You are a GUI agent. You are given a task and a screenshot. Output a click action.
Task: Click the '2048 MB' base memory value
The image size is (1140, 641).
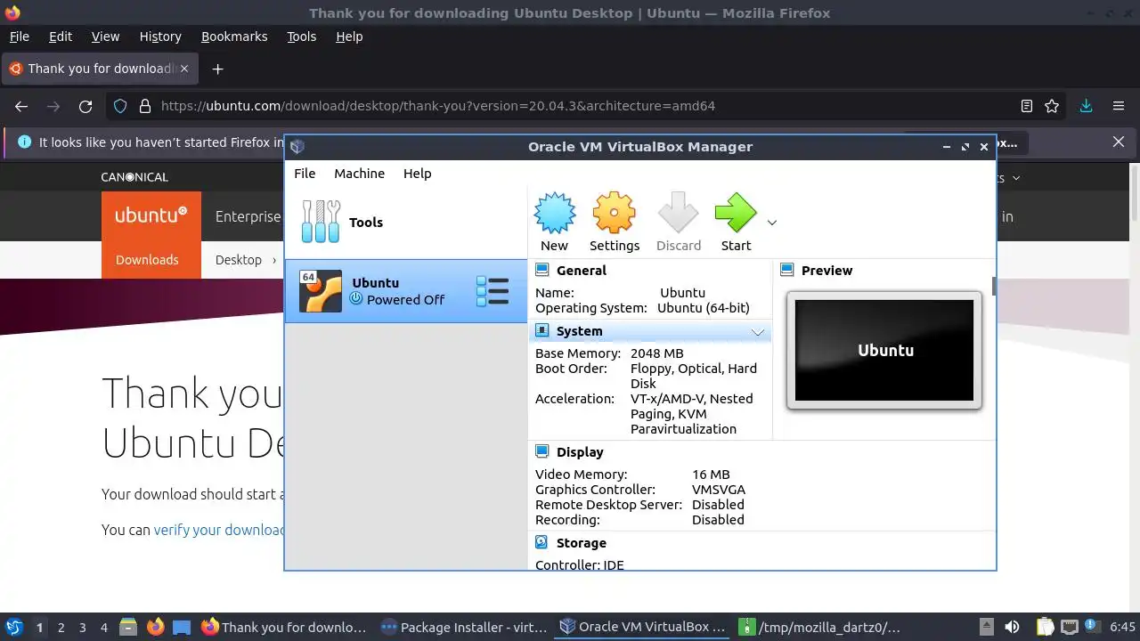coord(657,353)
